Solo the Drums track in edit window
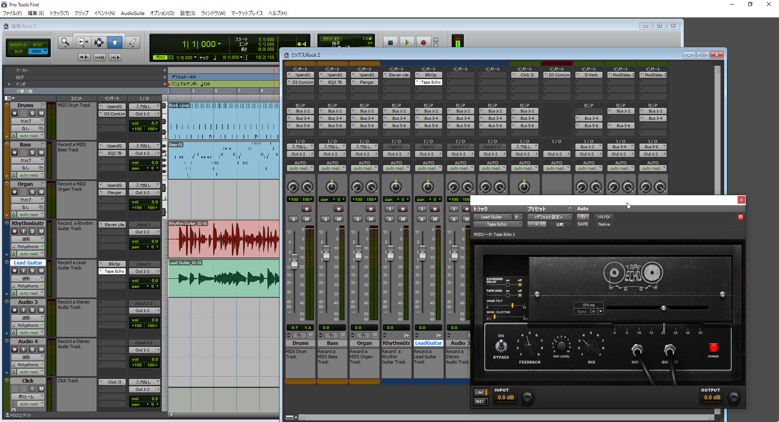Screen dimensions: 779x422 (32, 113)
